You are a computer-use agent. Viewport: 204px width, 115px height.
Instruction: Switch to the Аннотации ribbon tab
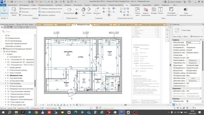[x=78, y=5]
